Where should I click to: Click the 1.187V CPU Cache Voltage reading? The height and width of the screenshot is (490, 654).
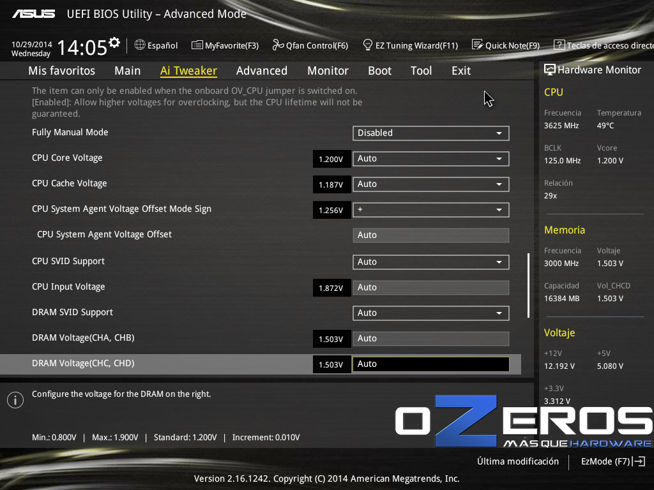pos(331,184)
